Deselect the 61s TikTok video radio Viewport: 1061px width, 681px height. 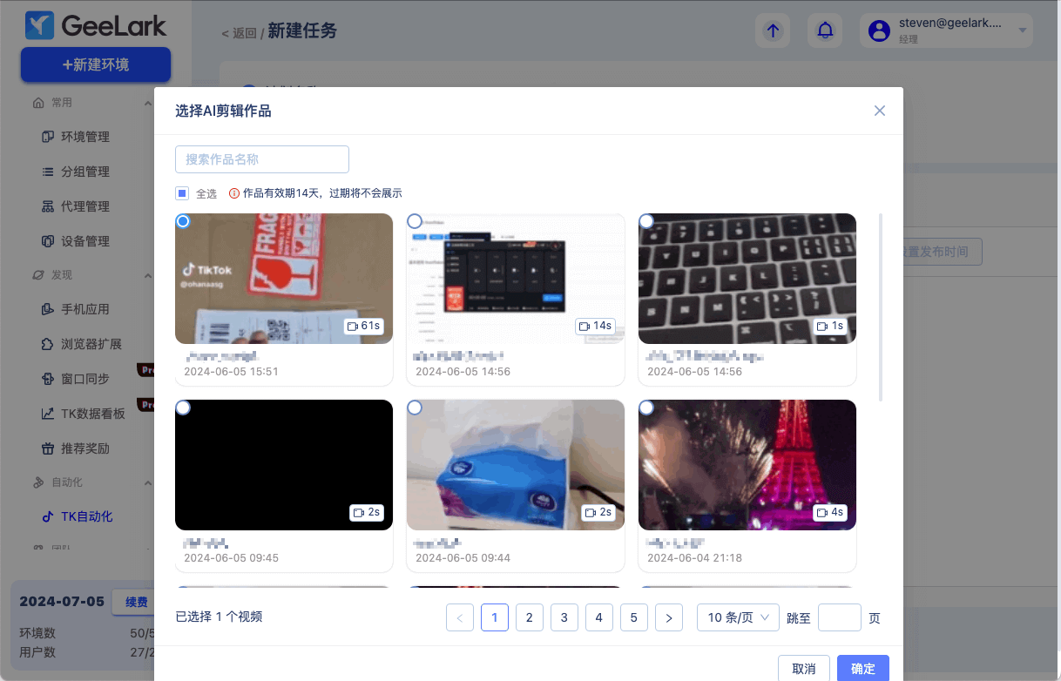click(x=183, y=222)
